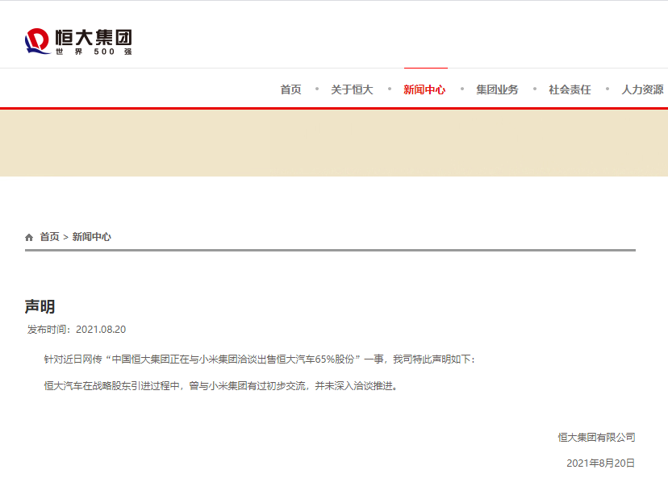This screenshot has width=668, height=482.
Task: Click the 恒大集团有限公司 signature text
Action: pos(596,438)
